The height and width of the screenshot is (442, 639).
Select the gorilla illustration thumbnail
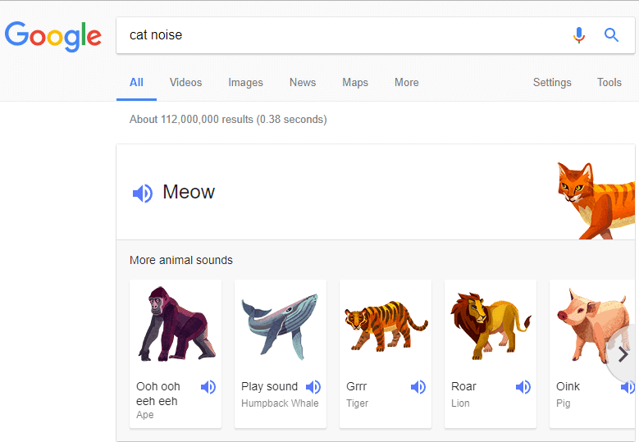(x=176, y=324)
